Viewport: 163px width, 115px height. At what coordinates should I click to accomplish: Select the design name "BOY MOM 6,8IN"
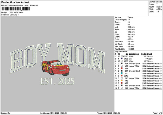(x=17, y=12)
